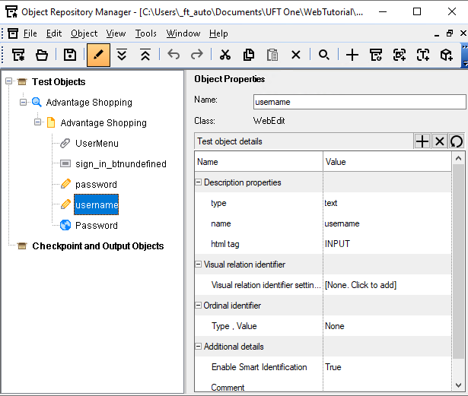Click the Update from Application icon

tap(376, 55)
